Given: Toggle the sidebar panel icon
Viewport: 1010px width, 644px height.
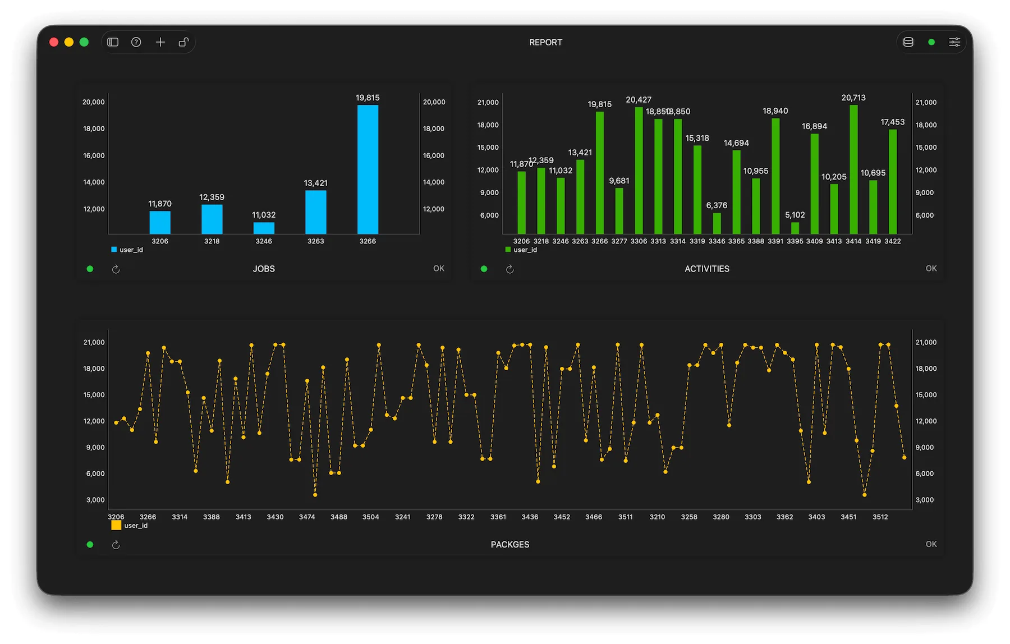Looking at the screenshot, I should point(113,42).
